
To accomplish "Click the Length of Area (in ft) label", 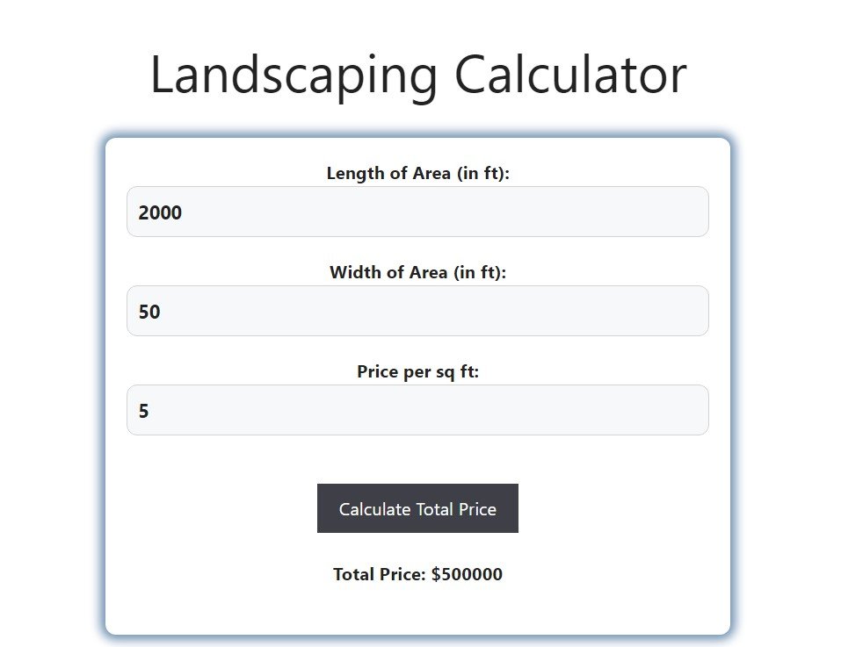I will point(417,173).
